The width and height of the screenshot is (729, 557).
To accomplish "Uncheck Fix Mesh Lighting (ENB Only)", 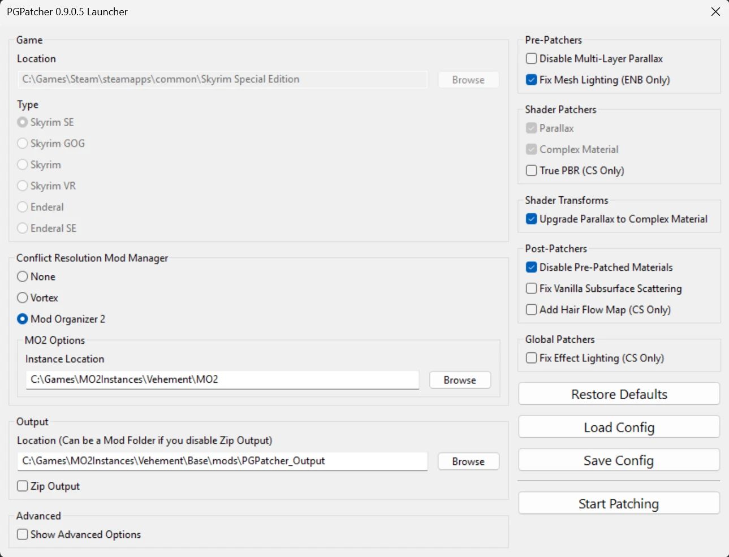I will [x=532, y=80].
